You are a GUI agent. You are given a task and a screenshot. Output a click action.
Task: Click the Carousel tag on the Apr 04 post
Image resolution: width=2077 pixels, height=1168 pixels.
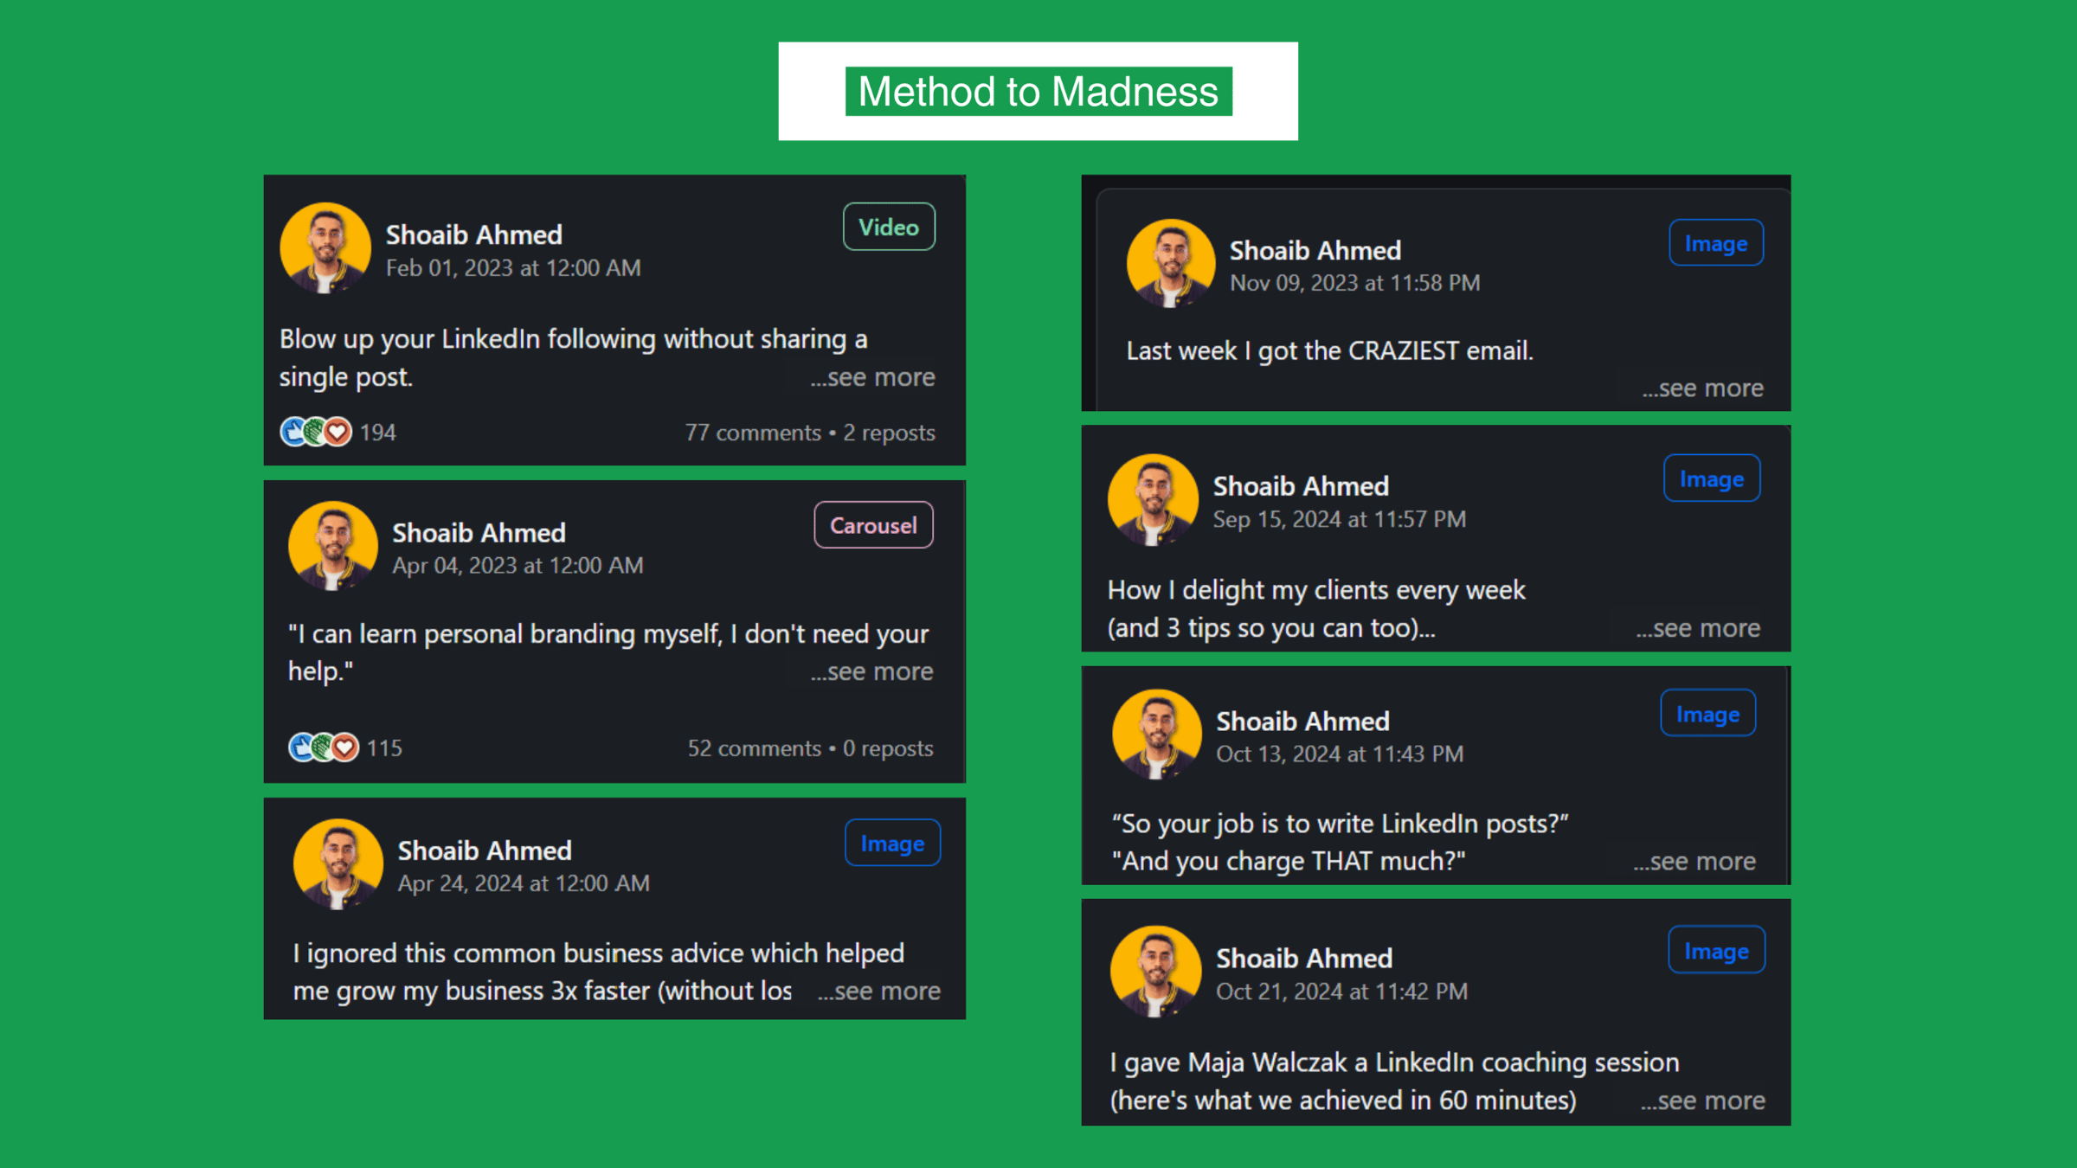(x=873, y=525)
